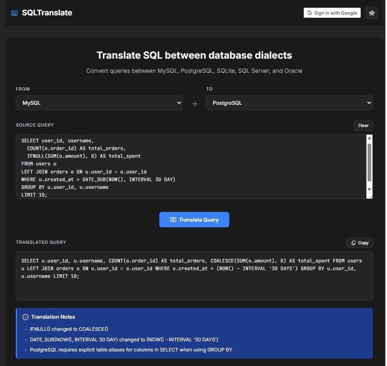387x366 pixels.
Task: Open the TO dialect dropdown showing PostgreSQL
Action: [x=289, y=103]
